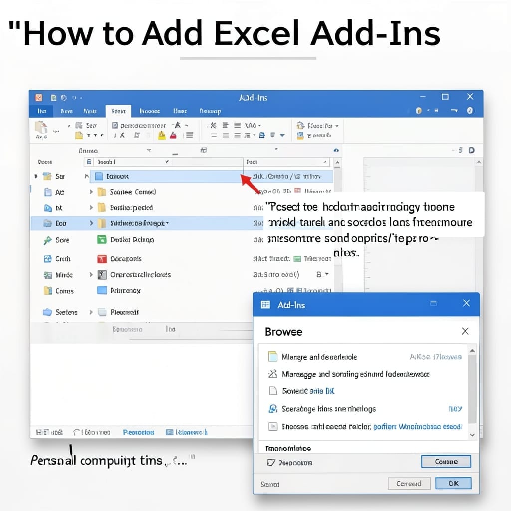The height and width of the screenshot is (511, 511).
Task: Open the 'Ihs' ribbon tab
Action: [42, 111]
